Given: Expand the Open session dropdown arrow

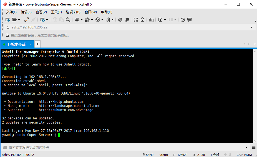Looking at the screenshot, I should [x=19, y=20].
